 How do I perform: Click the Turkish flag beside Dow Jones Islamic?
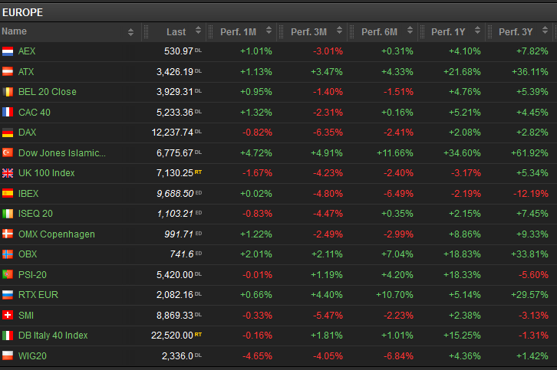(x=8, y=152)
